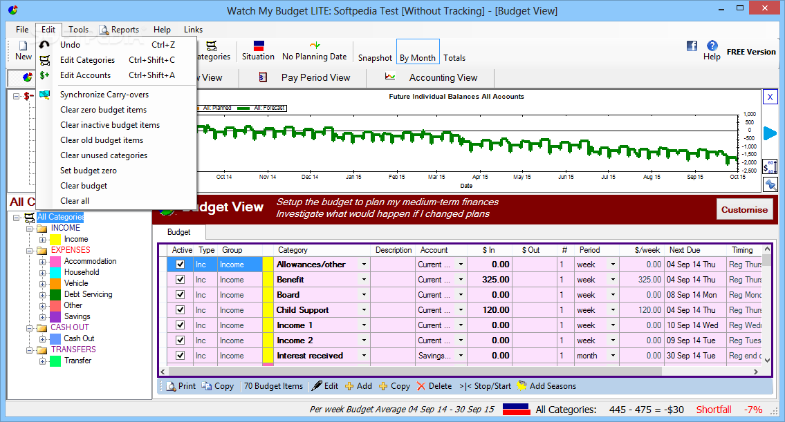Click the Edit Categories menu icon
Viewport: 785px width, 422px height.
[x=44, y=60]
